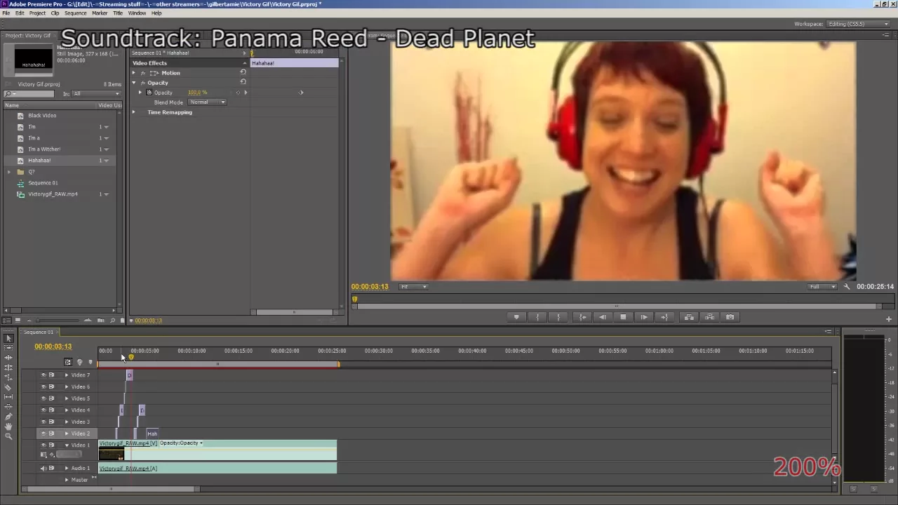Reset the Opacity effect
This screenshot has height=505, width=898.
click(x=243, y=82)
